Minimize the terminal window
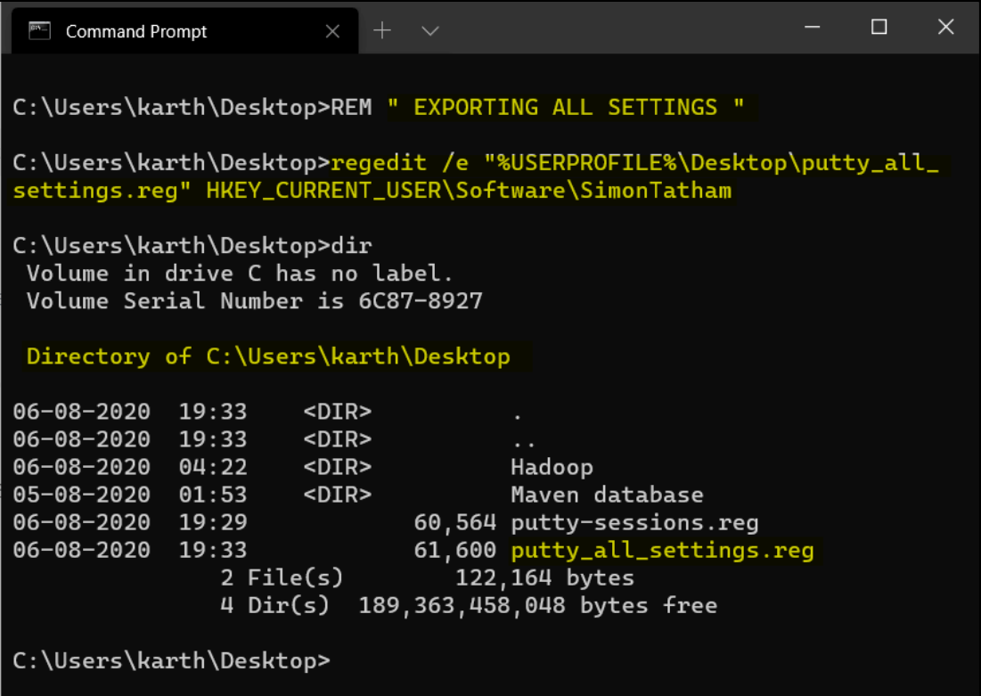The width and height of the screenshot is (981, 696). pos(812,28)
